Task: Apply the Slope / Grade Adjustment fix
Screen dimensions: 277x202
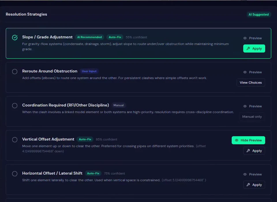Action: (254, 48)
